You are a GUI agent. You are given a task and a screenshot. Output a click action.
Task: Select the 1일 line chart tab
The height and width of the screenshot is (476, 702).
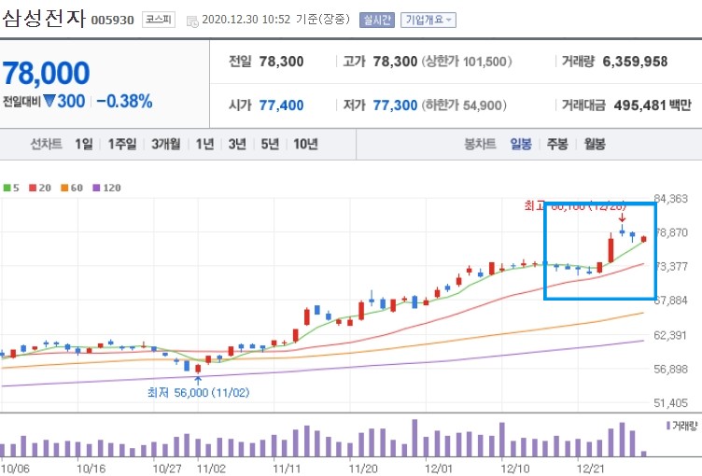(x=84, y=144)
